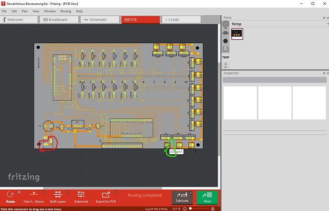This screenshot has height=211, width=329.
Task: Select the concentric-rings bin icon in Parts
Action: pyautogui.click(x=226, y=25)
